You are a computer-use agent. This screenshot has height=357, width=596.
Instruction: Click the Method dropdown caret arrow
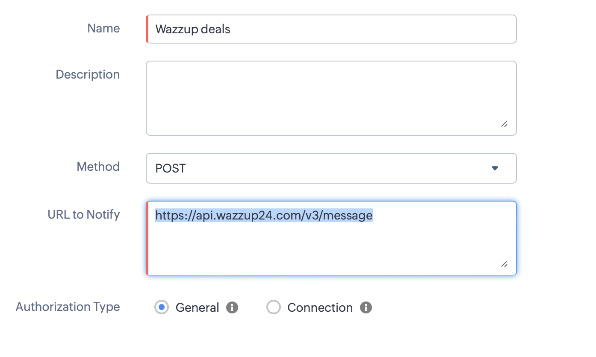(495, 168)
